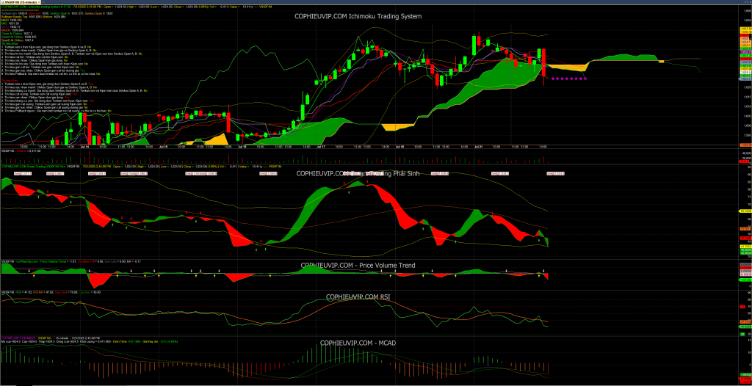Click the orange MA200 price label at axis bottom
This screenshot has height=386, width=752.
746,145
